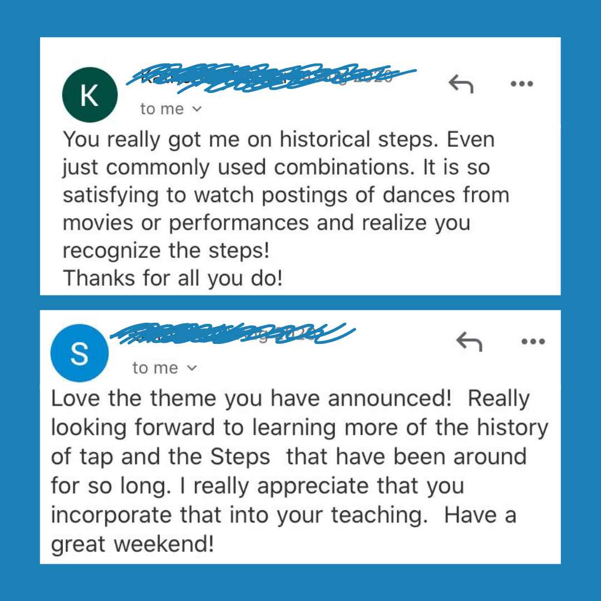Screen dimensions: 601x601
Task: Click the "satisfying to watch postings" line
Action: (x=286, y=195)
